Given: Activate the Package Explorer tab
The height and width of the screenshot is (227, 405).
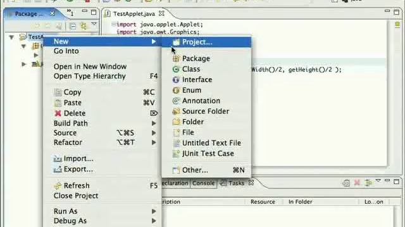Looking at the screenshot, I should coord(29,14).
